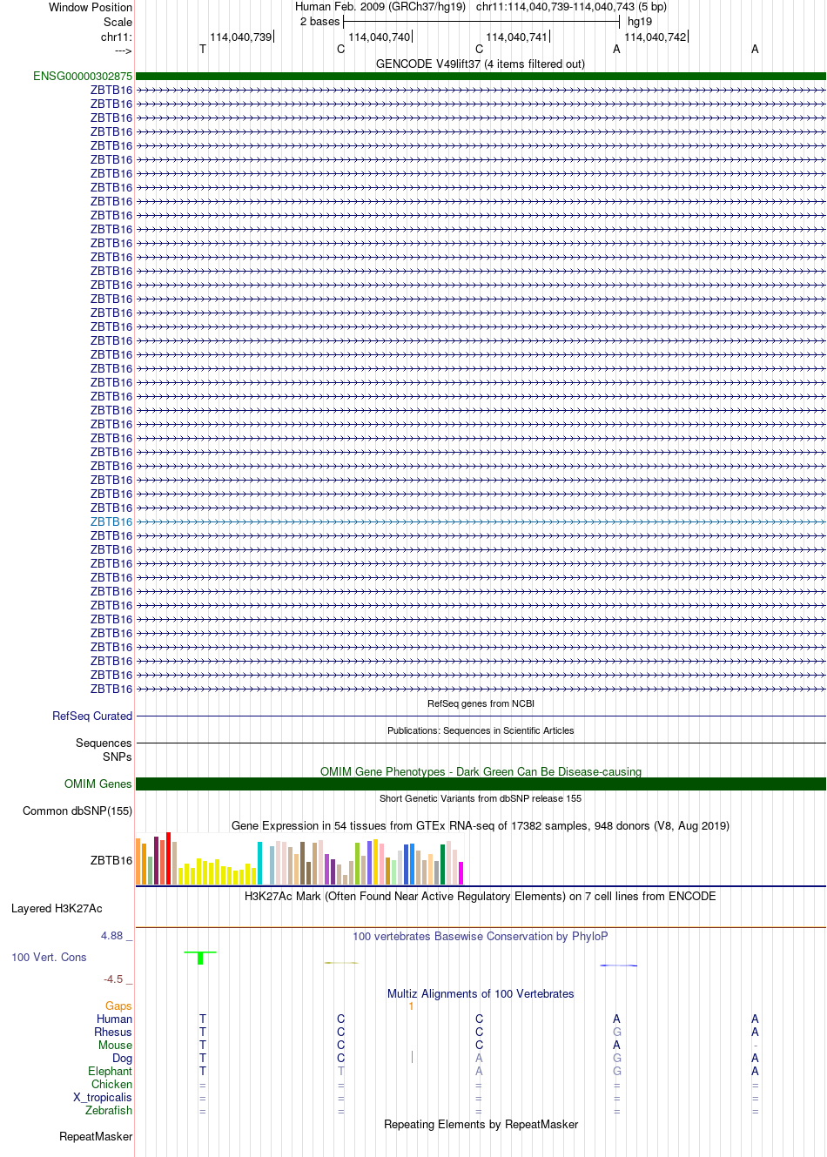The height and width of the screenshot is (1157, 827).
Task: Click the T base in the reference ruler row
Action: click(x=203, y=50)
